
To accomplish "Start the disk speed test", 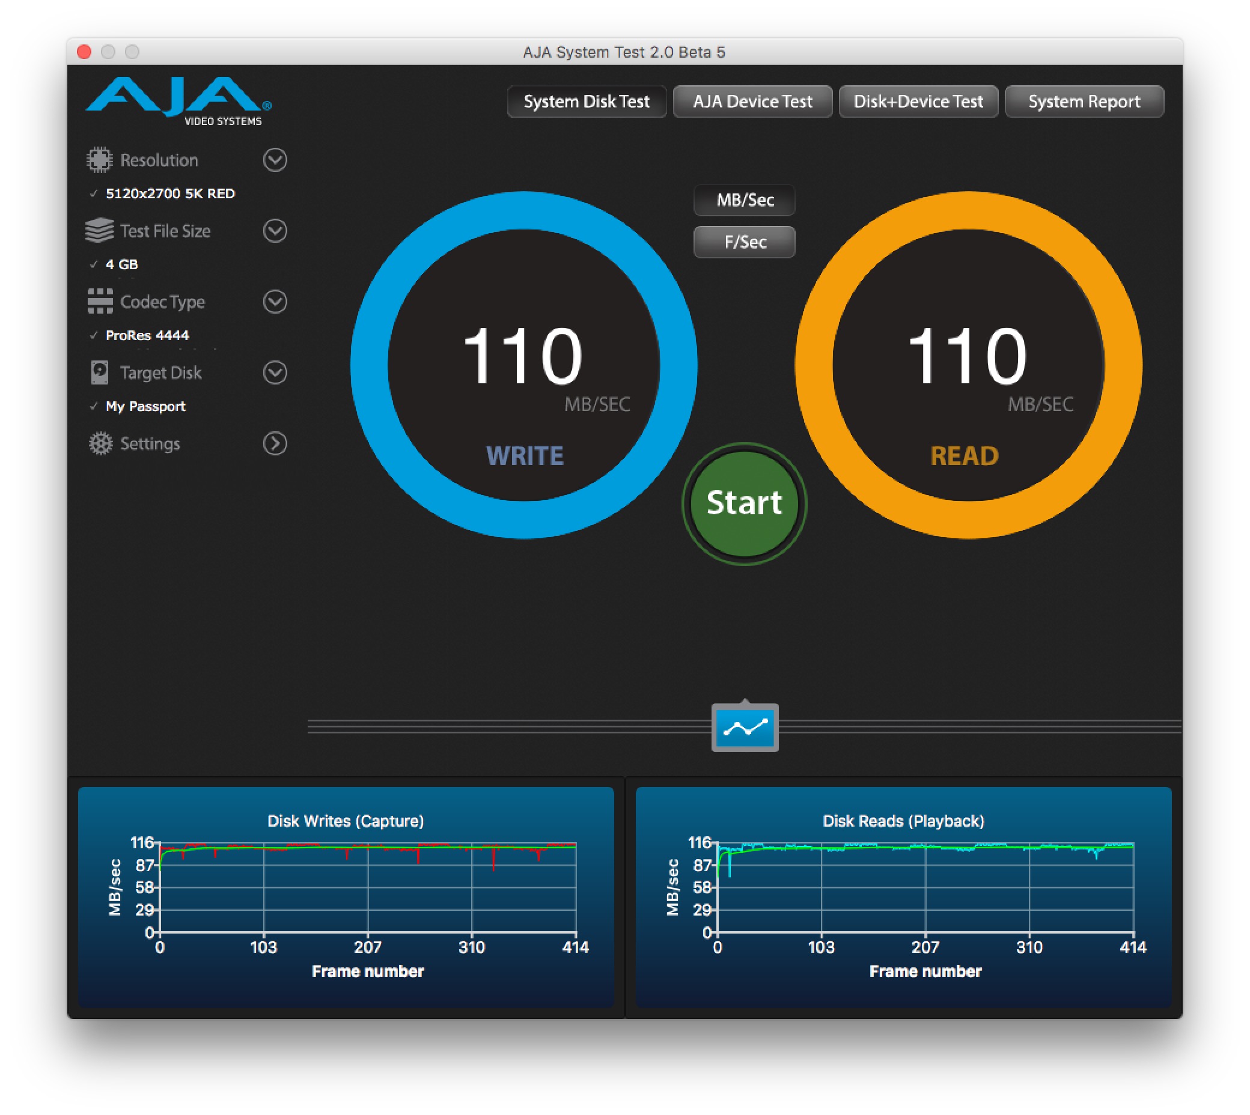I will pos(744,503).
